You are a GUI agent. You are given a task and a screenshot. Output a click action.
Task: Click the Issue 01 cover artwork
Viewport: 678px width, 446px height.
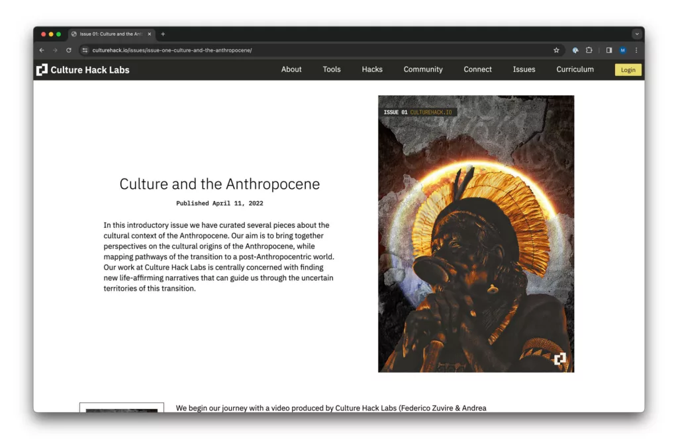[476, 234]
